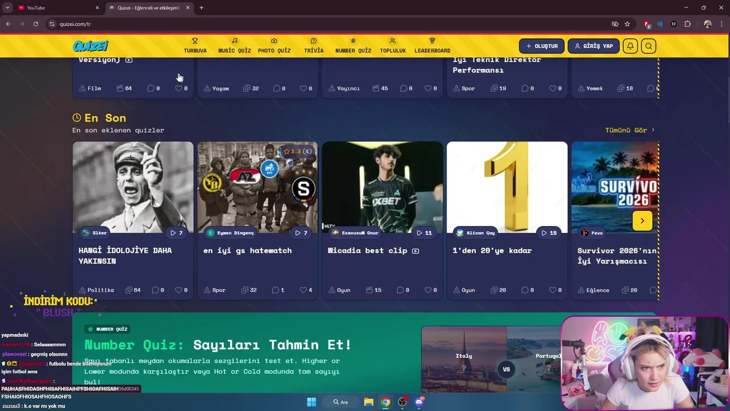Click the Oluştur create button
730x411 pixels.
point(542,46)
